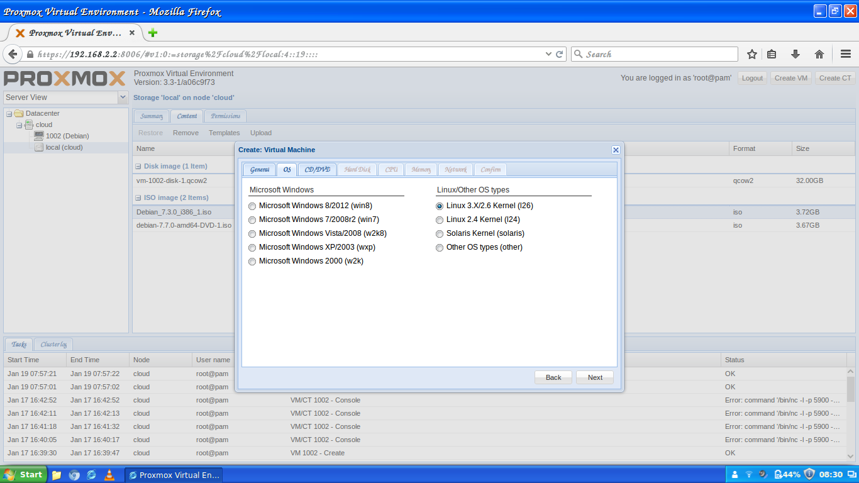Open the CD/DVD tab in the wizard
Viewport: 859px width, 483px height.
[317, 169]
